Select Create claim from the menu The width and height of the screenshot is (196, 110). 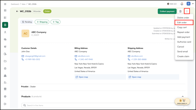click(x=183, y=56)
